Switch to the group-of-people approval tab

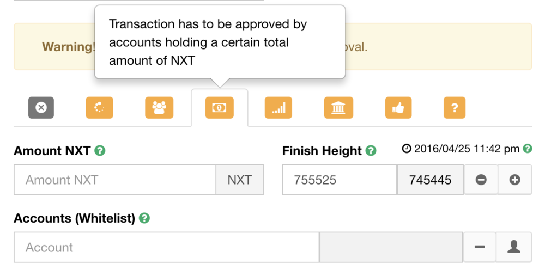click(159, 108)
